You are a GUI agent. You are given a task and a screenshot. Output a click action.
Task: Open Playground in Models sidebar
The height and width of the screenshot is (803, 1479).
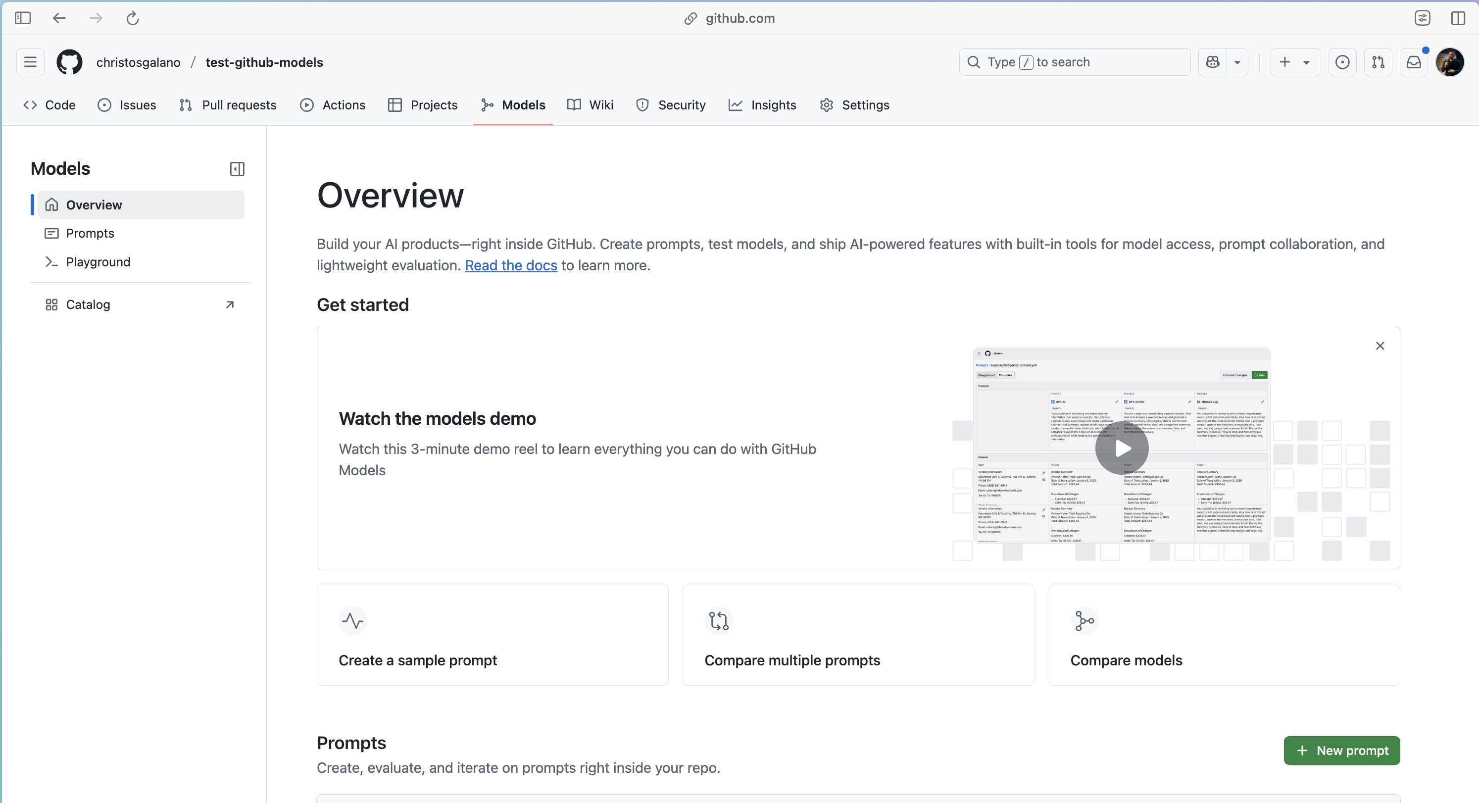141,262
